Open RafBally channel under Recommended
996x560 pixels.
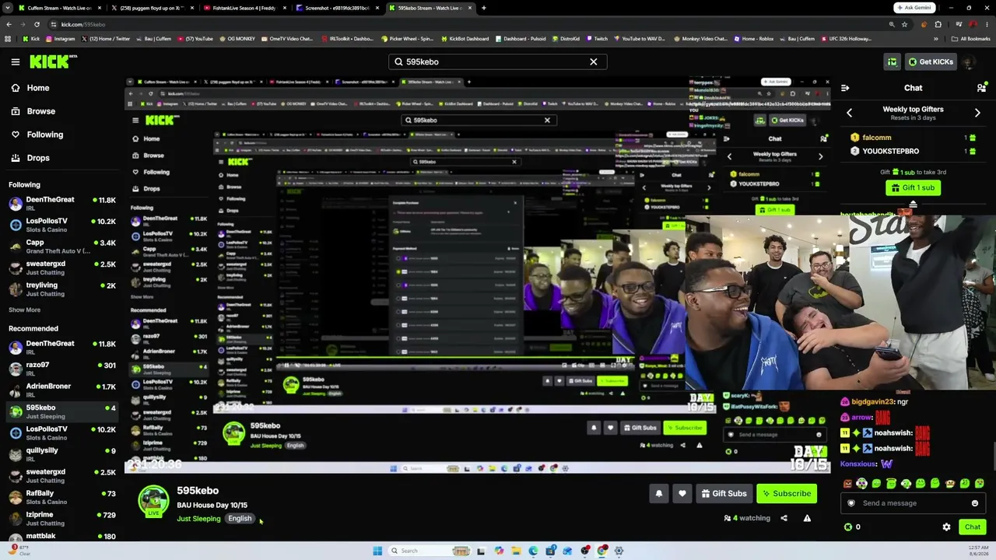click(61, 497)
